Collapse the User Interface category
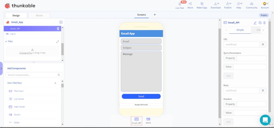The image size is (274, 128). 55,83
